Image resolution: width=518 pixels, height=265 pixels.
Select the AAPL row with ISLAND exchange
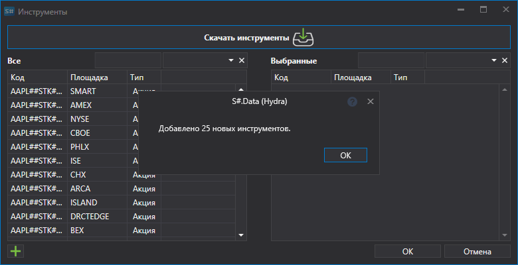(x=122, y=202)
